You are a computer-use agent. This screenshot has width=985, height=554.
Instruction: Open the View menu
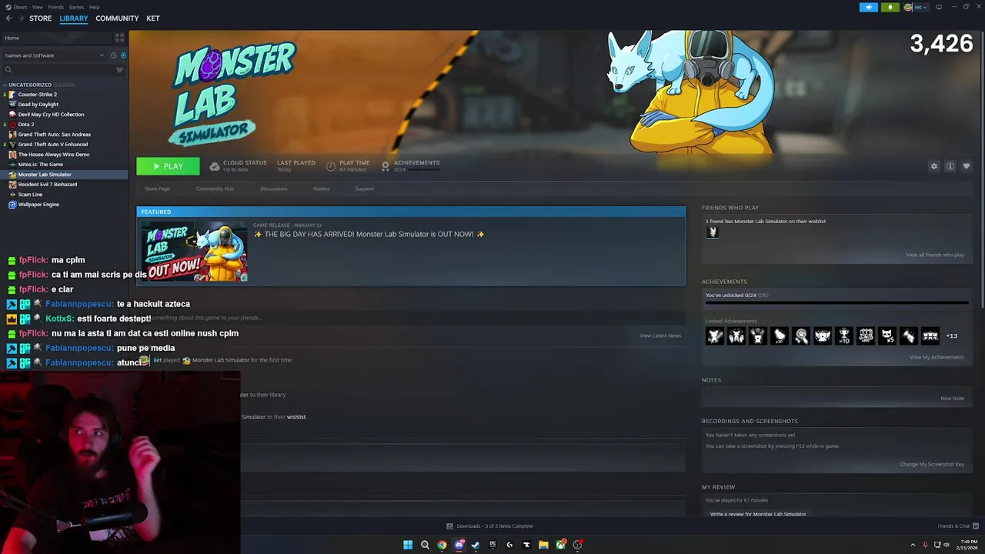37,7
